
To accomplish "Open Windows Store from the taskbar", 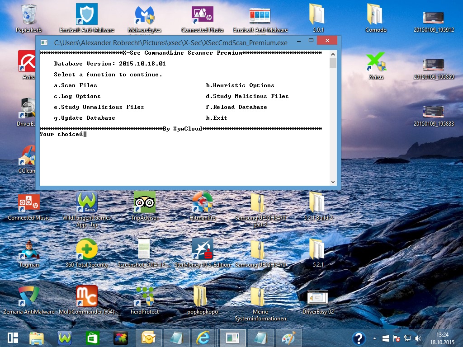I will click(x=92, y=338).
